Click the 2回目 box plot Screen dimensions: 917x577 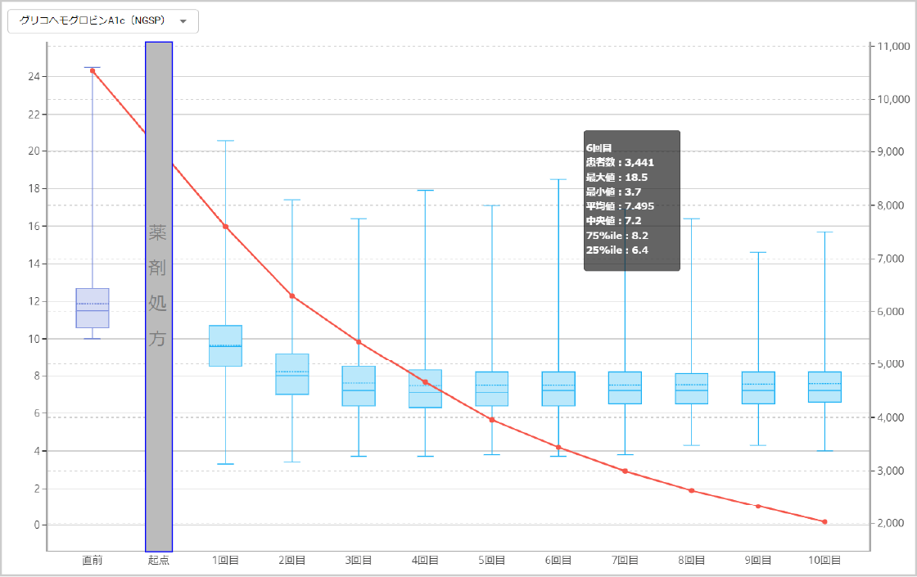pos(292,374)
